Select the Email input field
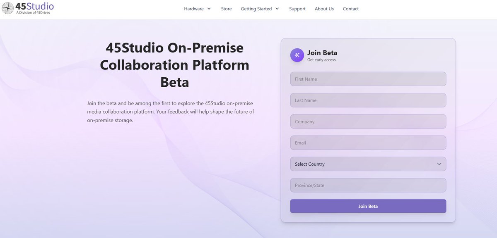The height and width of the screenshot is (238, 497). coord(368,143)
